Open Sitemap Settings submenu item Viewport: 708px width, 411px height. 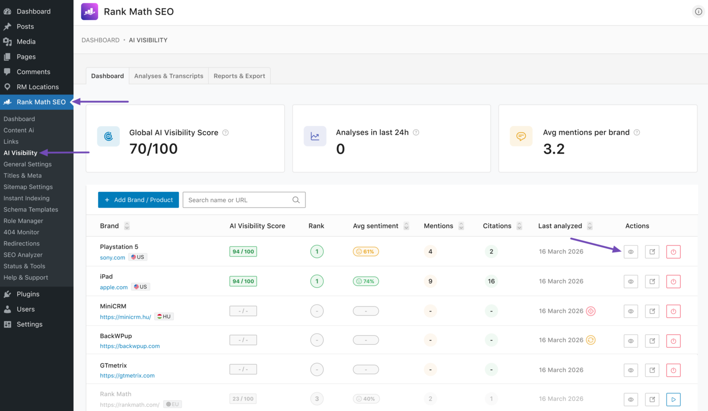(28, 187)
